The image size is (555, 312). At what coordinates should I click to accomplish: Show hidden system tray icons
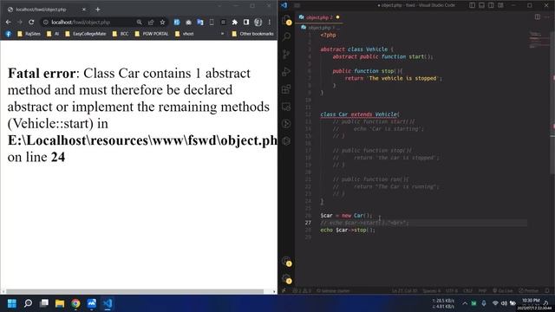(465, 303)
